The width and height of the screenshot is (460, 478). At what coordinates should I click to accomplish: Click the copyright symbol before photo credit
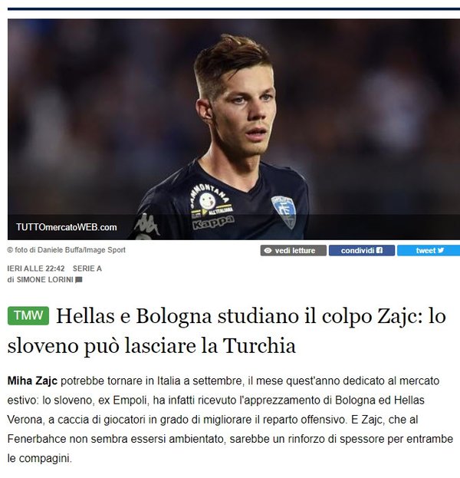[x=10, y=250]
